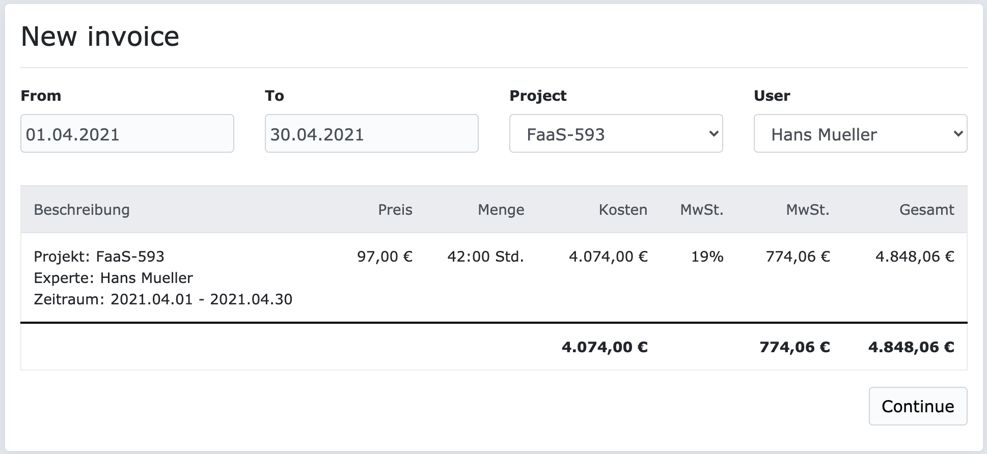This screenshot has width=987, height=454.
Task: Click the Menge column header
Action: 501,209
